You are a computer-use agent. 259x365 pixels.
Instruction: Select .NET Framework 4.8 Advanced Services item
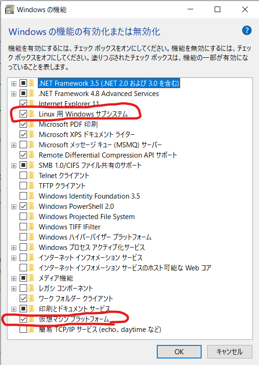point(98,94)
